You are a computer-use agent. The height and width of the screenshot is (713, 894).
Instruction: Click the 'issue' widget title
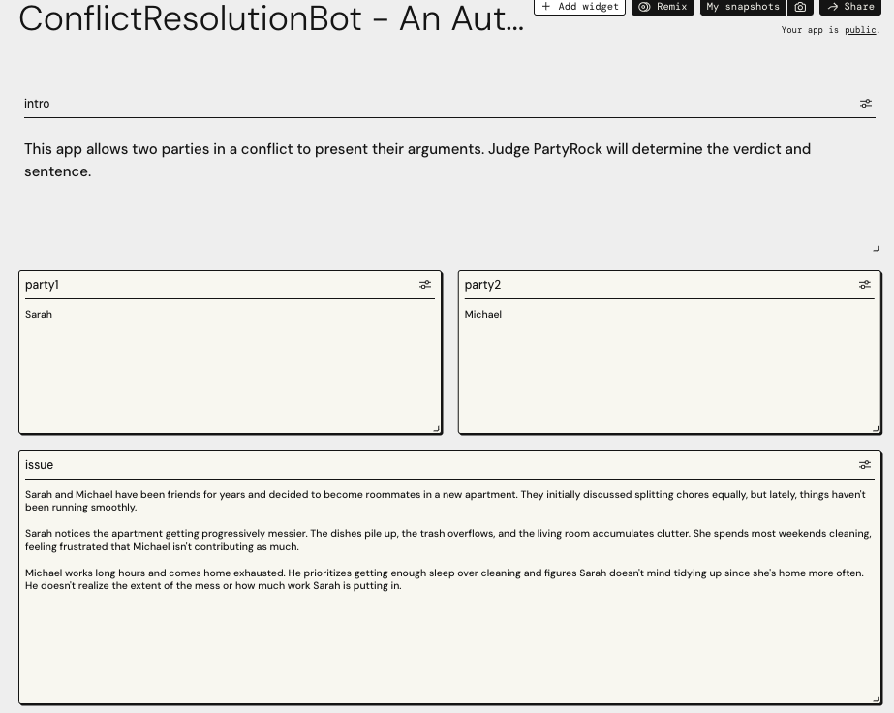pos(40,465)
